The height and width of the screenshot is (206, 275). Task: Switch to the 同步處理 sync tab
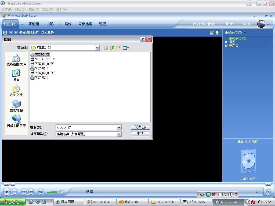85,24
